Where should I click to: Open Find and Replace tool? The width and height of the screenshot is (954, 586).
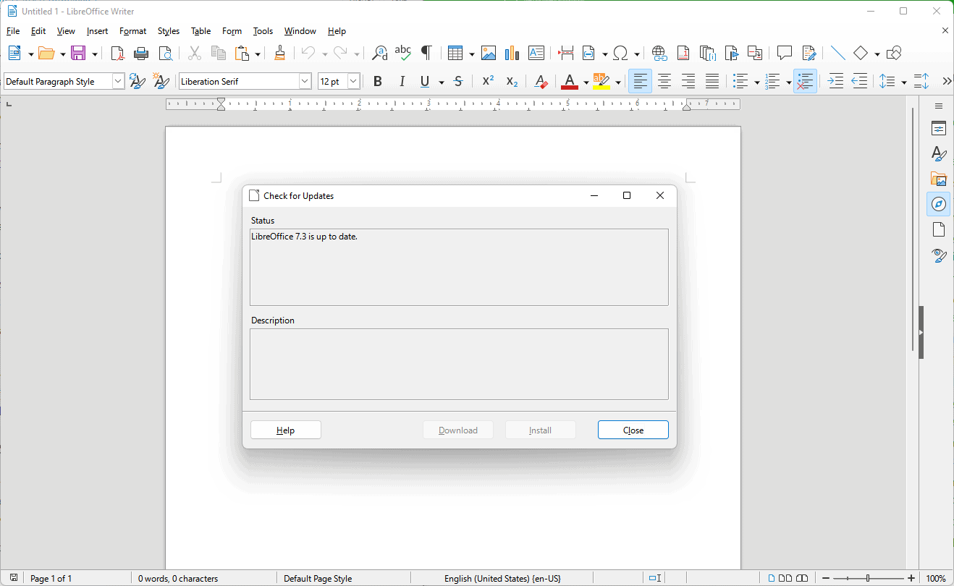[379, 53]
